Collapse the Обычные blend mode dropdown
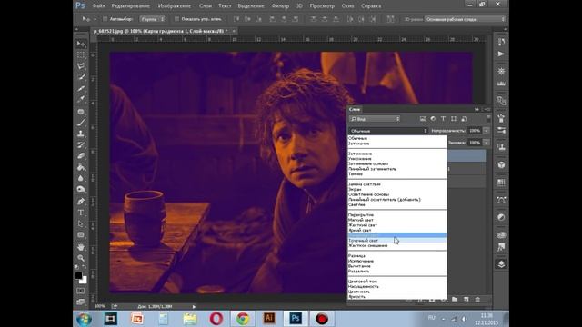 [x=388, y=131]
